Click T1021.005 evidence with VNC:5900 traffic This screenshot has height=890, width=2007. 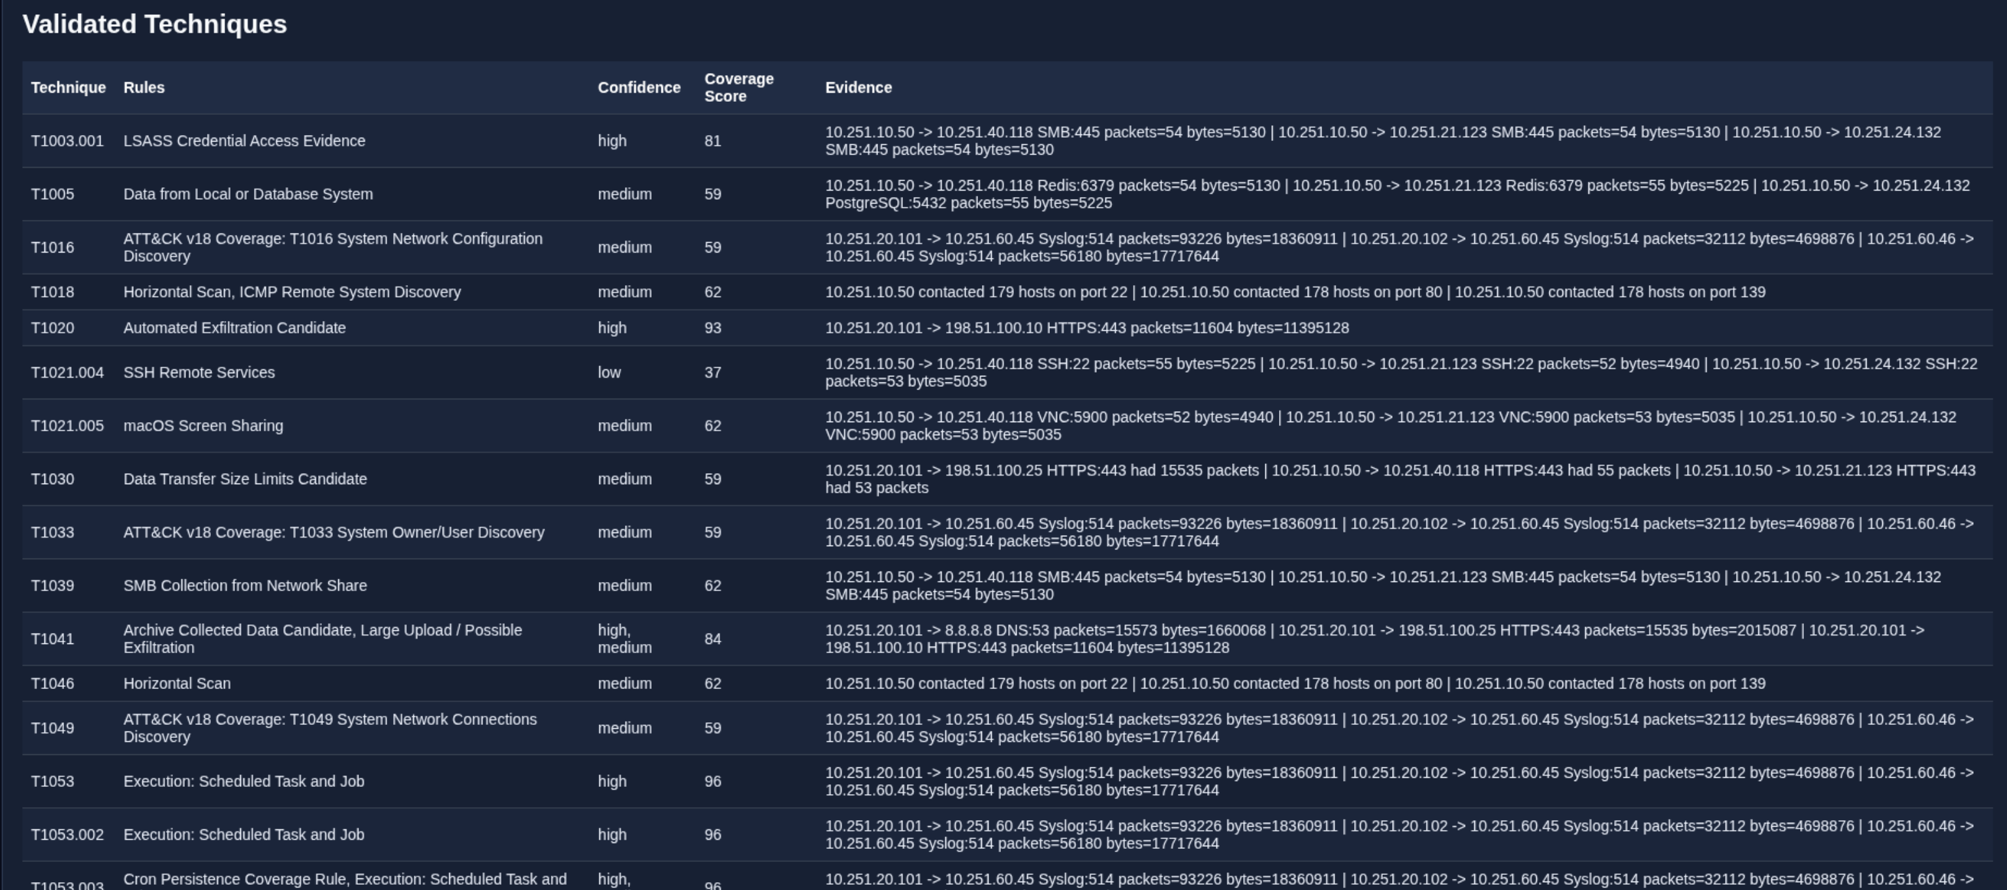(1391, 426)
